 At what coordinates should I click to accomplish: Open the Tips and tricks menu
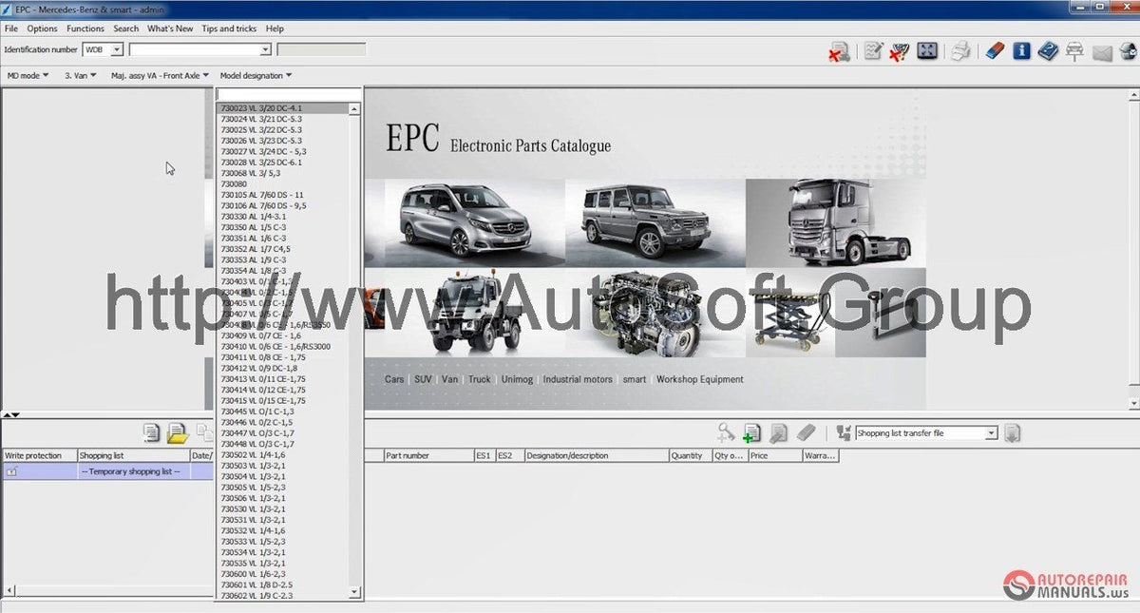click(229, 28)
